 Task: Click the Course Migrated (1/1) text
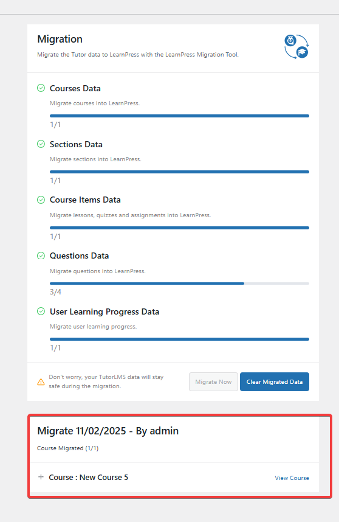(68, 448)
